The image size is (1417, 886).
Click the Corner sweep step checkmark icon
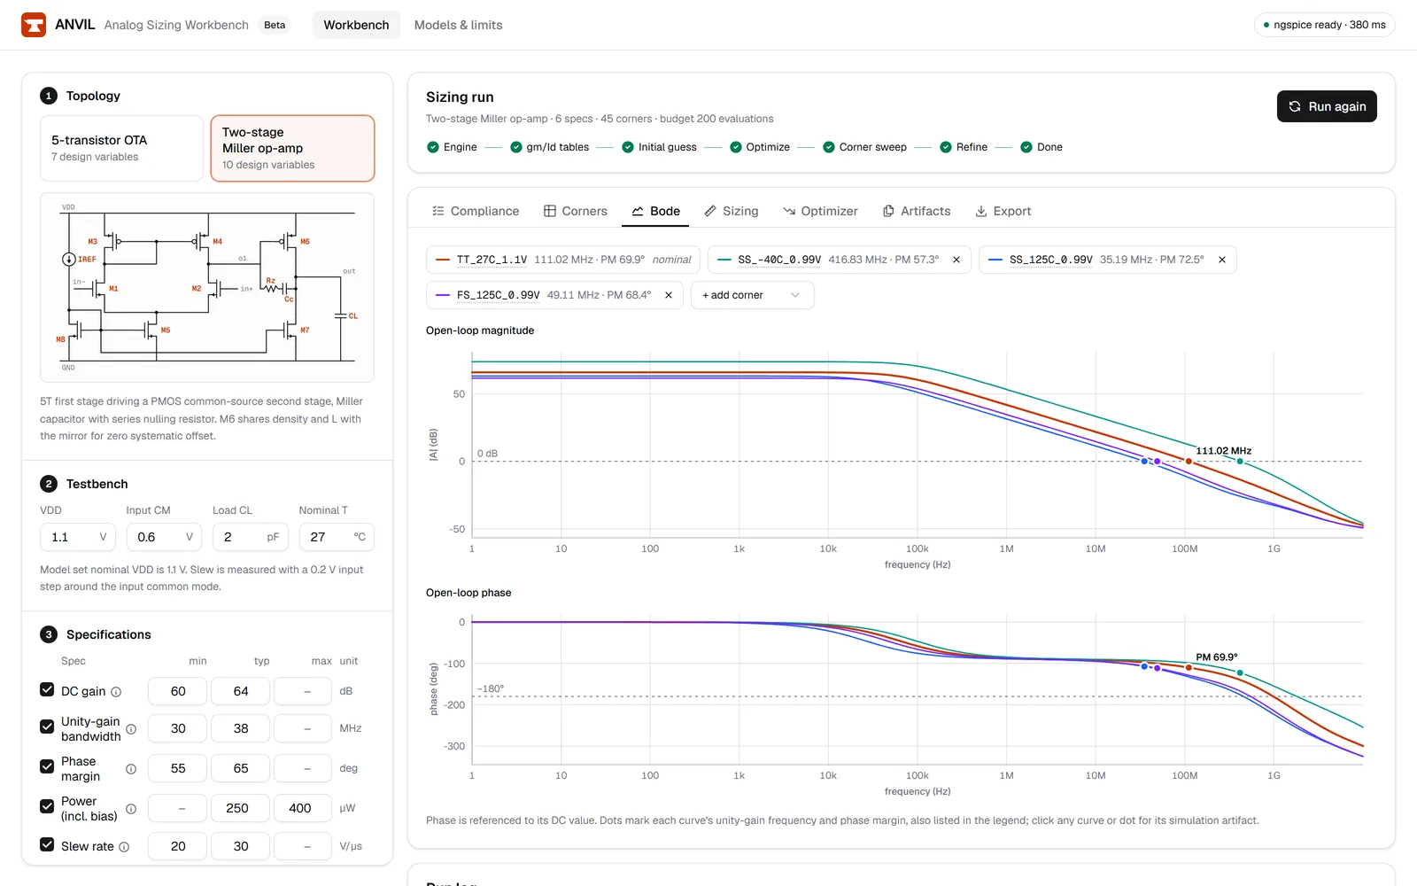click(x=829, y=147)
